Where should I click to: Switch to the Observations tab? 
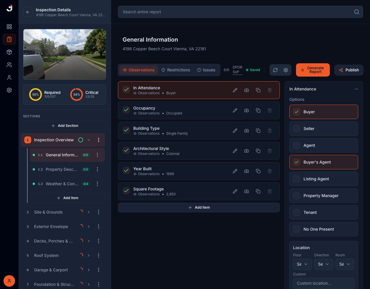[x=139, y=70]
